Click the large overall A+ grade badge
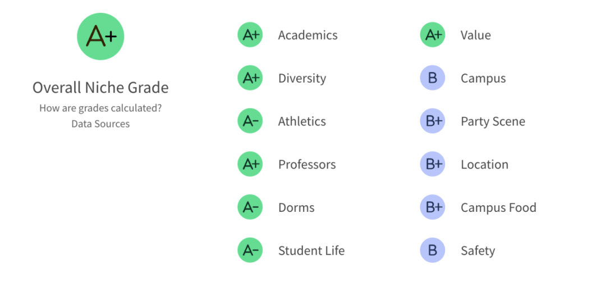 click(x=100, y=37)
